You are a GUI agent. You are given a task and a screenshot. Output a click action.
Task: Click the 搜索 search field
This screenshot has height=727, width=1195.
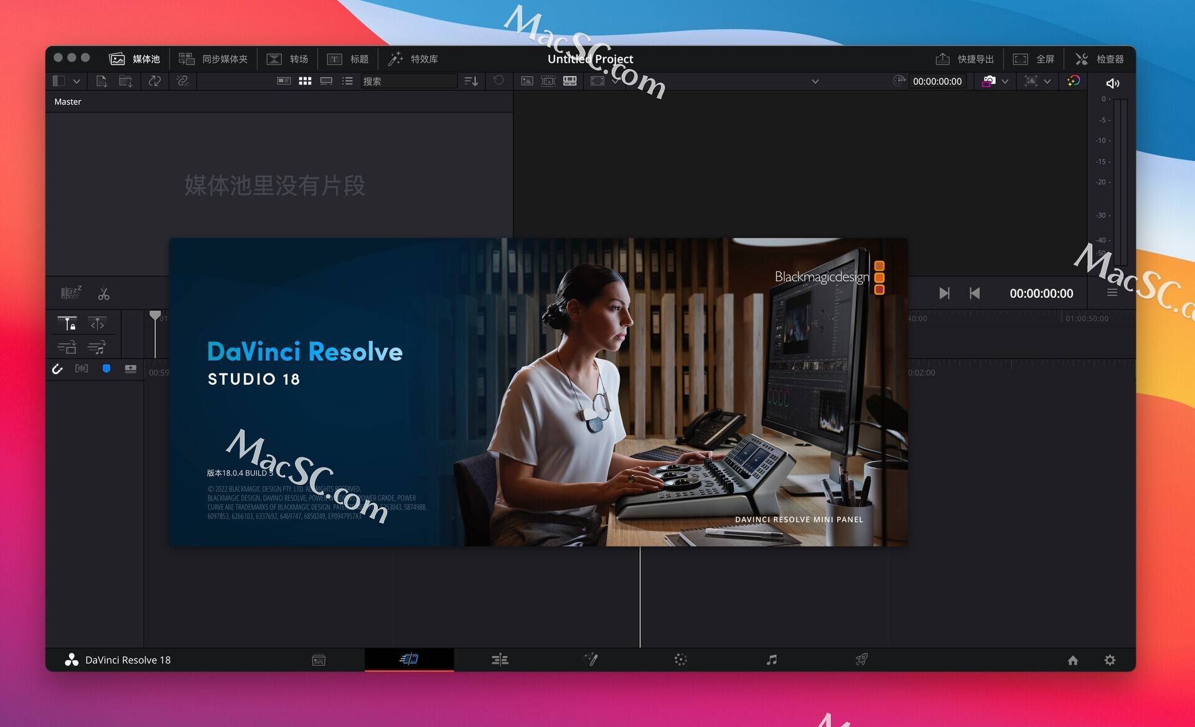point(409,81)
